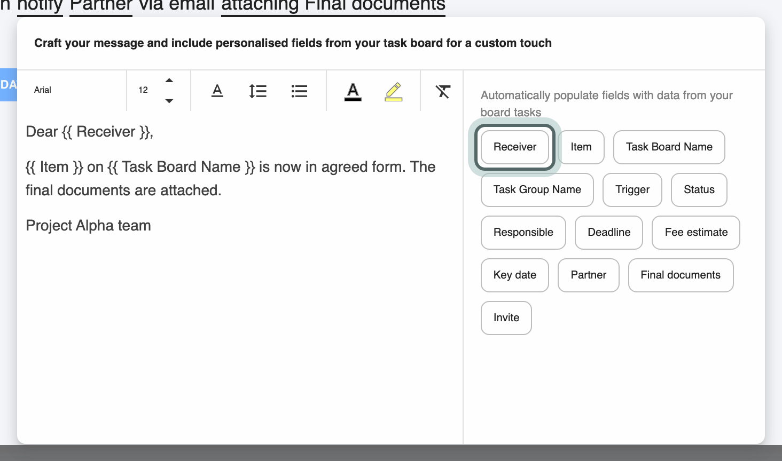782x461 pixels.
Task: Toggle bulleted list formatting
Action: [299, 91]
